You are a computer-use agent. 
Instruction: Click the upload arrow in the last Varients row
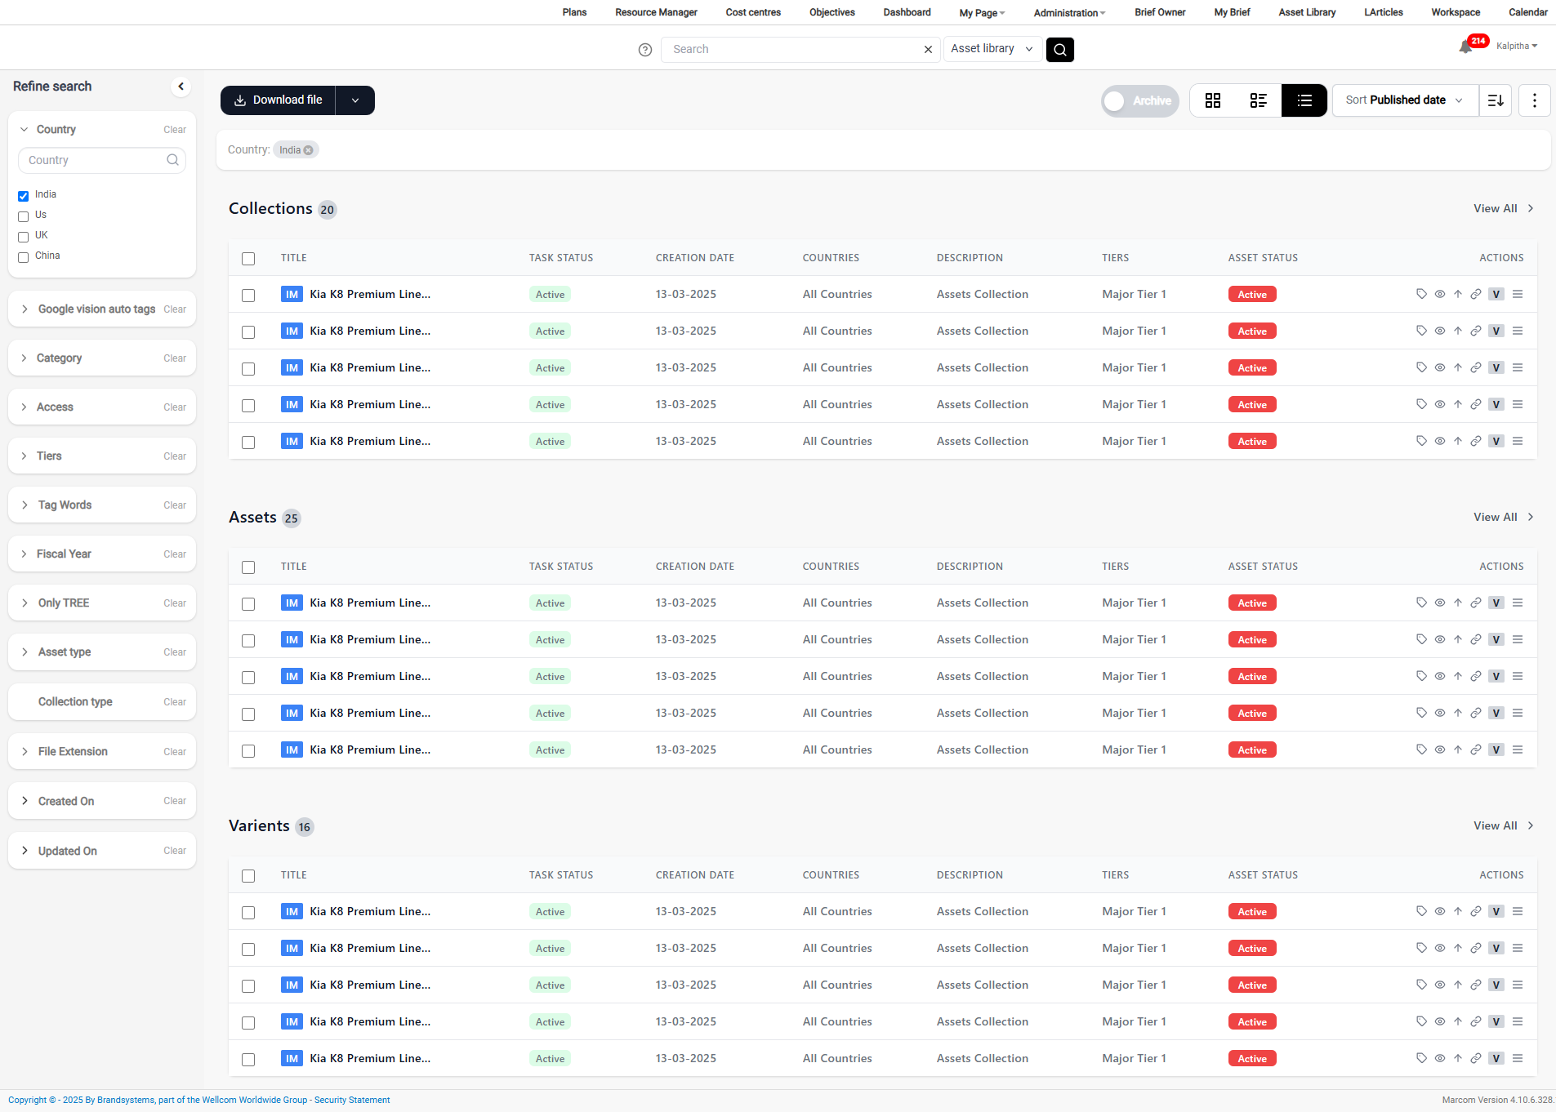point(1458,1058)
